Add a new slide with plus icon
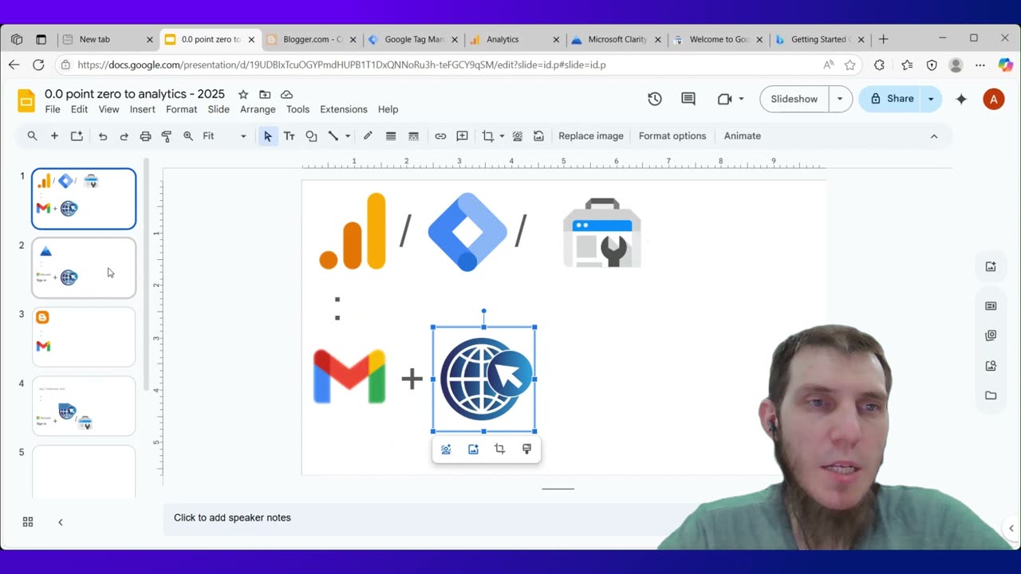 (54, 136)
